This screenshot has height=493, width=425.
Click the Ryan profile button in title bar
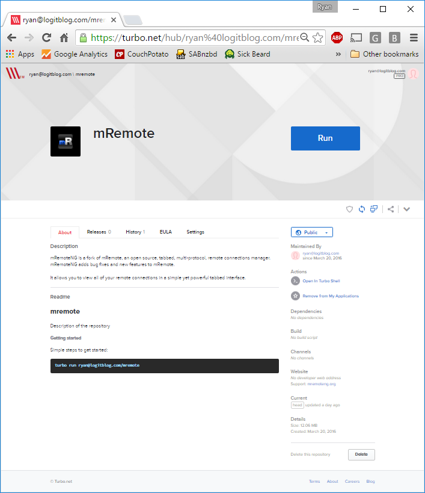(x=325, y=7)
